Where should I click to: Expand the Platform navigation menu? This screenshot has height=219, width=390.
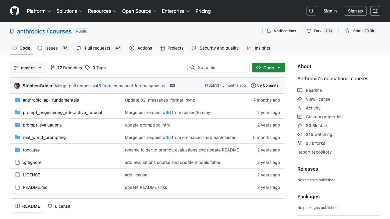click(39, 11)
